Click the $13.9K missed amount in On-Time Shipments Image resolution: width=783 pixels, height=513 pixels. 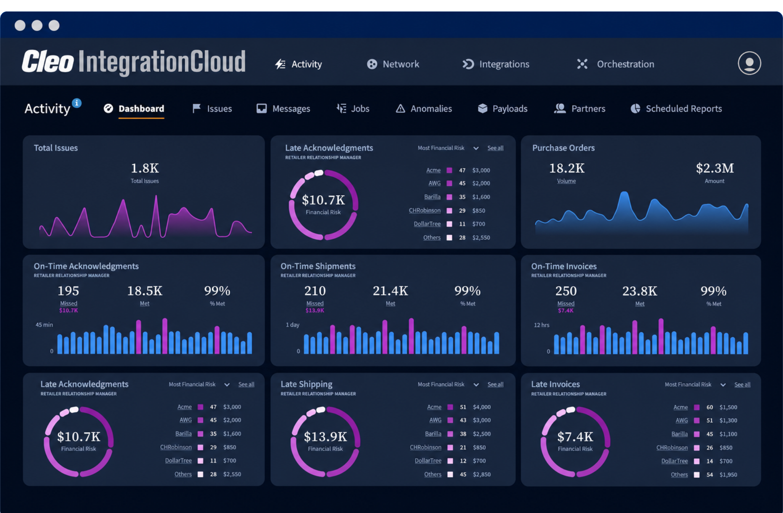(315, 310)
